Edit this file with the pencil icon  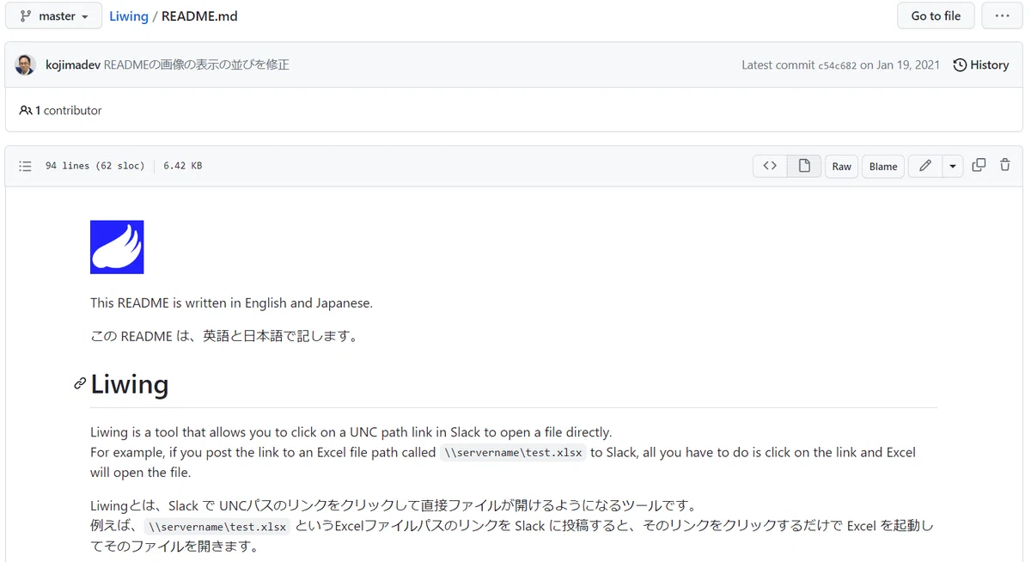tap(925, 166)
